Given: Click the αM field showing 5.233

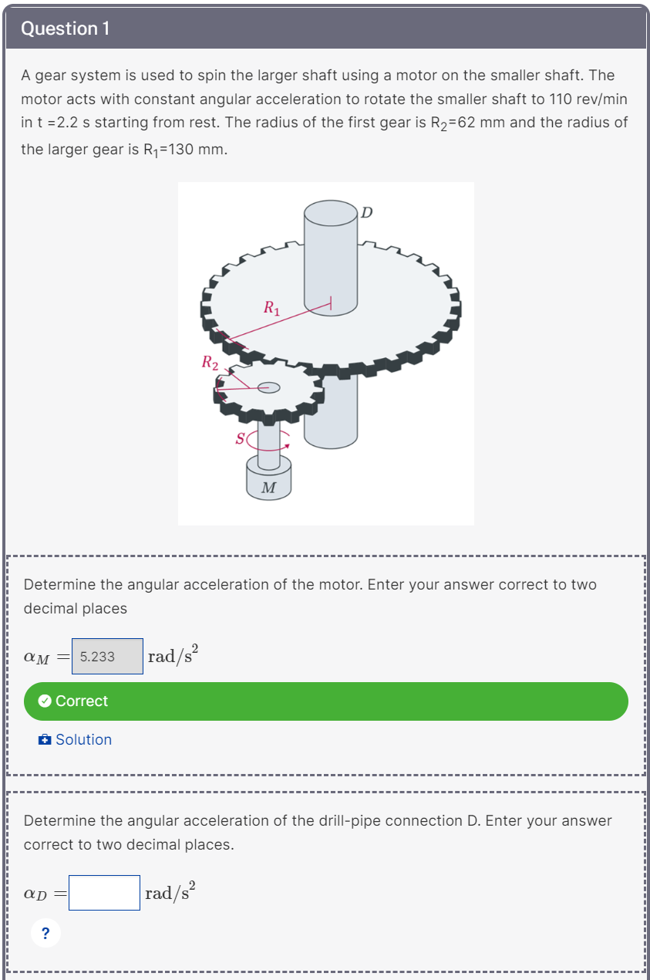Looking at the screenshot, I should tap(107, 656).
